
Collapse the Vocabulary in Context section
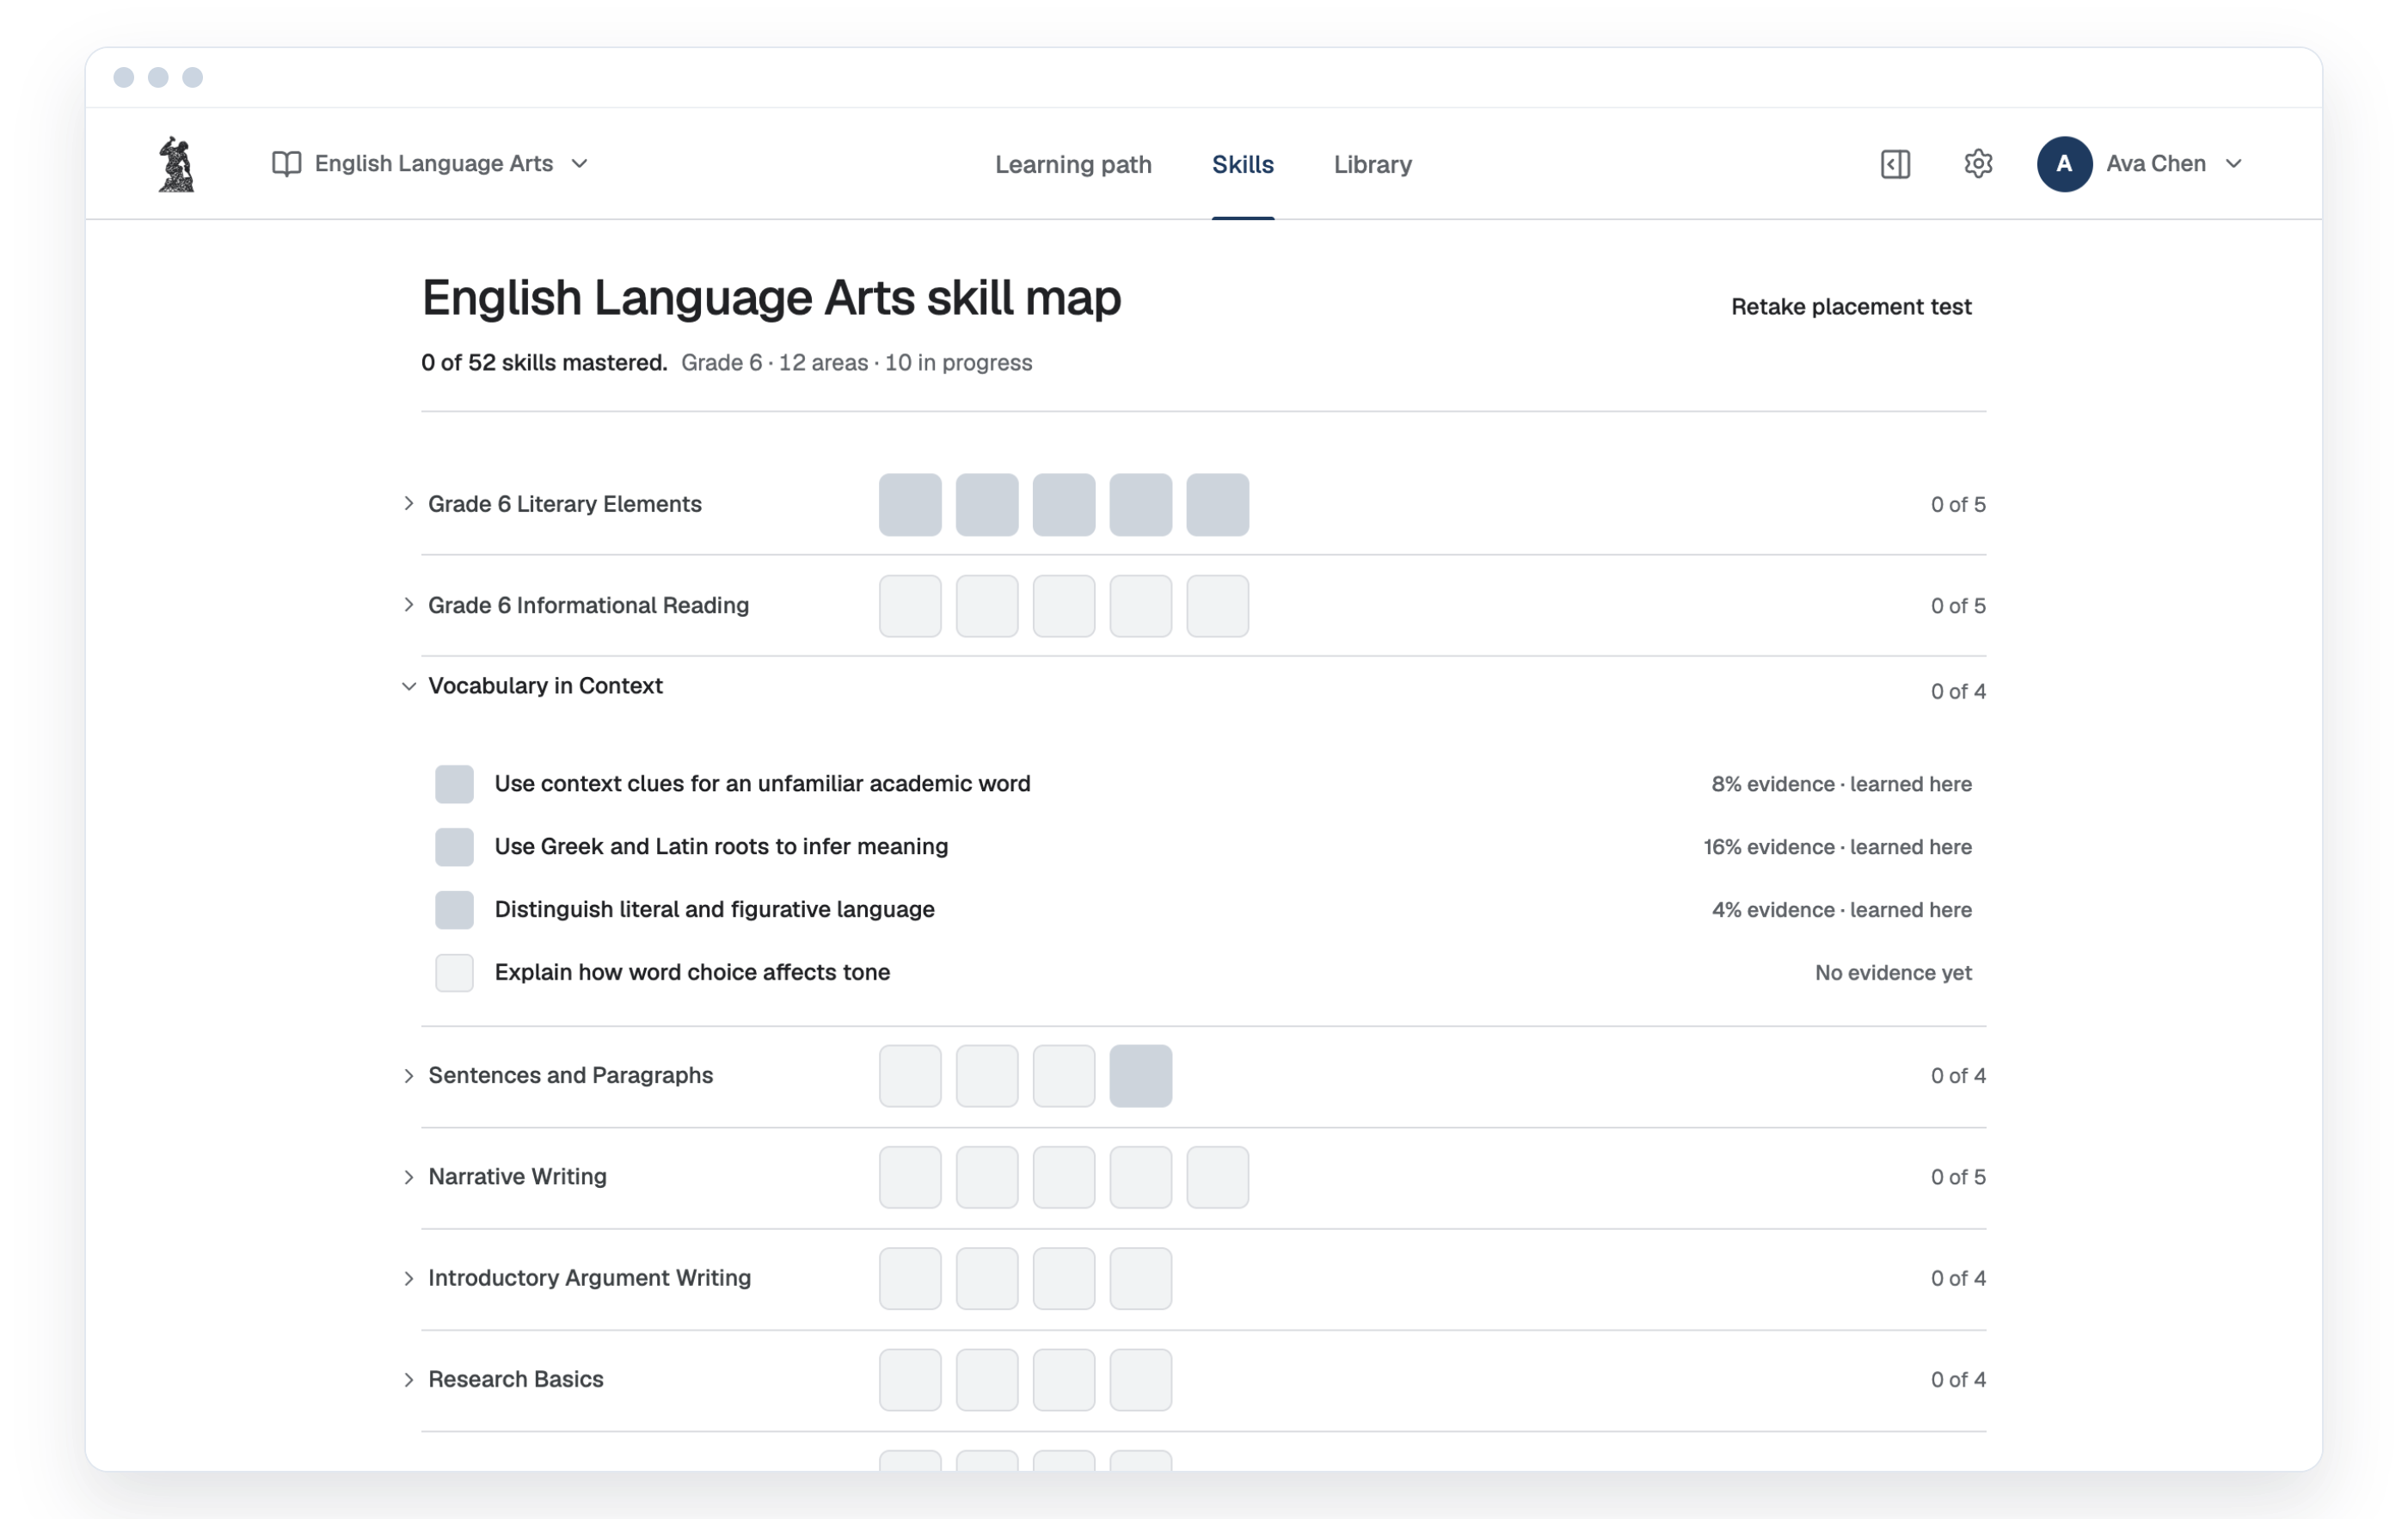point(408,686)
